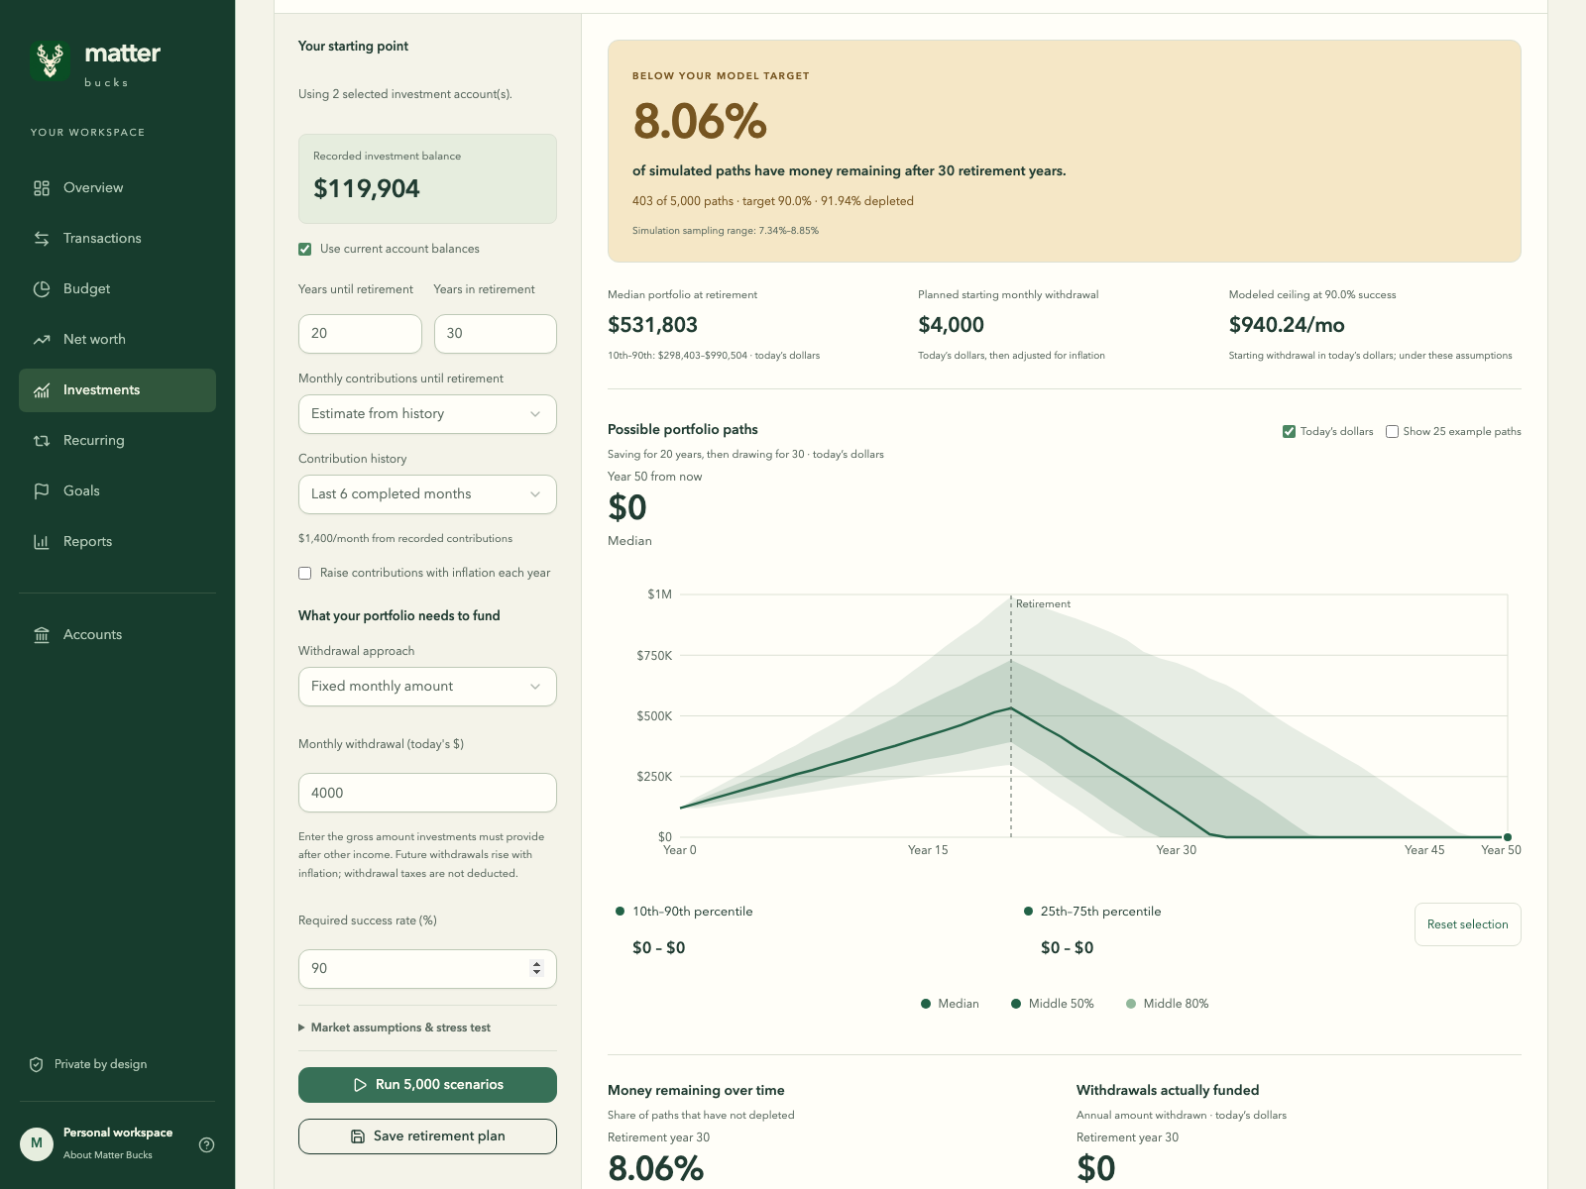The image size is (1586, 1189).
Task: Open the help question mark icon
Action: pos(206,1144)
